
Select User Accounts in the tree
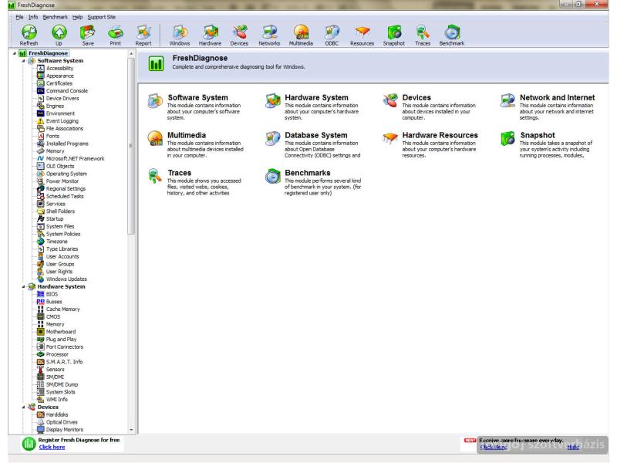62,257
